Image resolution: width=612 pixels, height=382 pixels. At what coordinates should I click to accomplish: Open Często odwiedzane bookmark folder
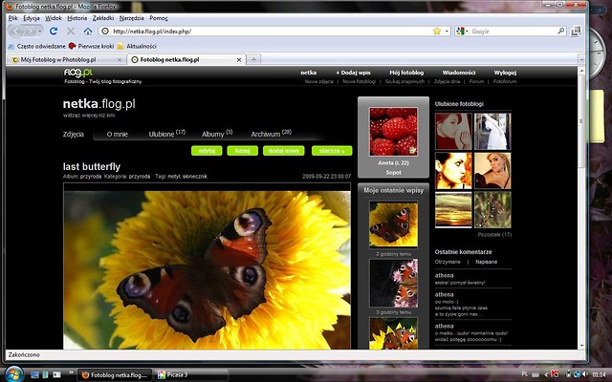pos(36,46)
